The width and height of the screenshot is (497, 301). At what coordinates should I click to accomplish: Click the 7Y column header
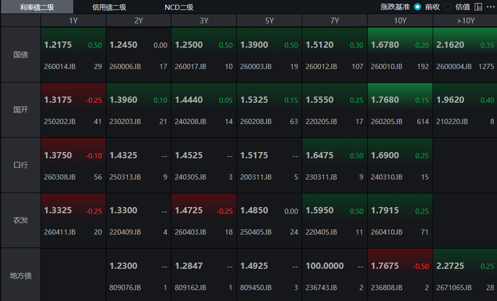click(x=335, y=21)
